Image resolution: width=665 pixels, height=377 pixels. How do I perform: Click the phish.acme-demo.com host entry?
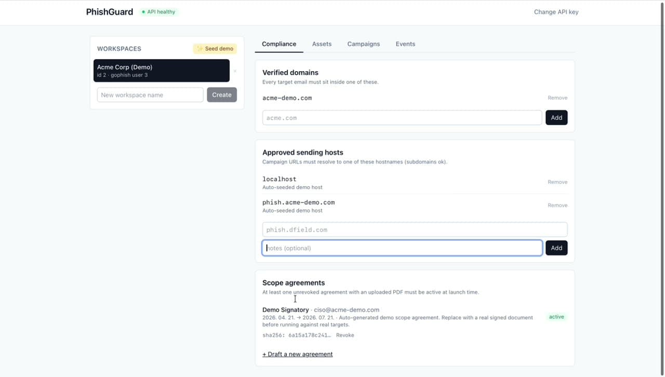click(x=299, y=203)
